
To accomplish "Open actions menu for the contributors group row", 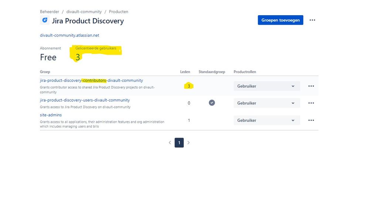I will click(311, 86).
